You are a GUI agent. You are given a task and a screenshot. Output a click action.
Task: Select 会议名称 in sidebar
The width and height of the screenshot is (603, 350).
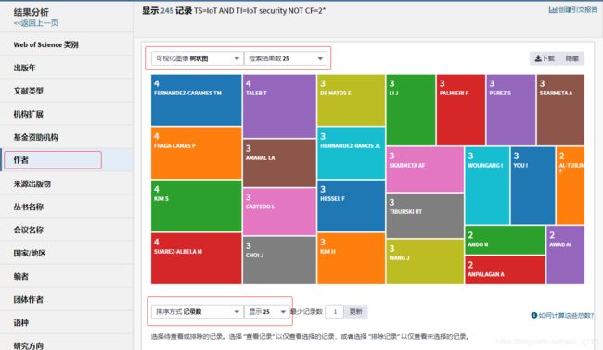pyautogui.click(x=67, y=230)
